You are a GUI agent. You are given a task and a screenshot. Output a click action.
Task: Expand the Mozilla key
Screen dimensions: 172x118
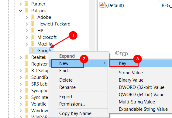[27, 44]
